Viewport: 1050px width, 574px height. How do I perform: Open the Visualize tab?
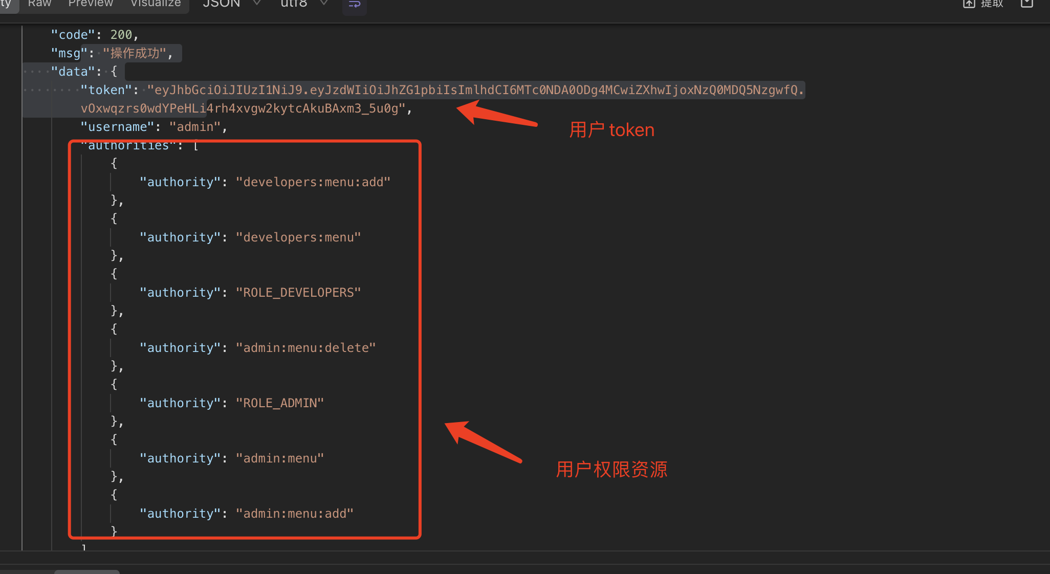[156, 4]
